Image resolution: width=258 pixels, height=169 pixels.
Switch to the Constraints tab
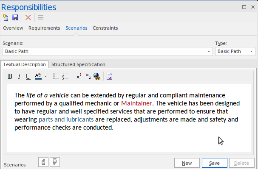(x=105, y=28)
